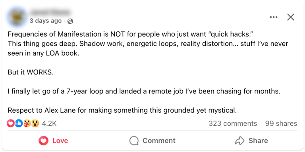Open the 323 comments link
The image size is (305, 152).
233,123
